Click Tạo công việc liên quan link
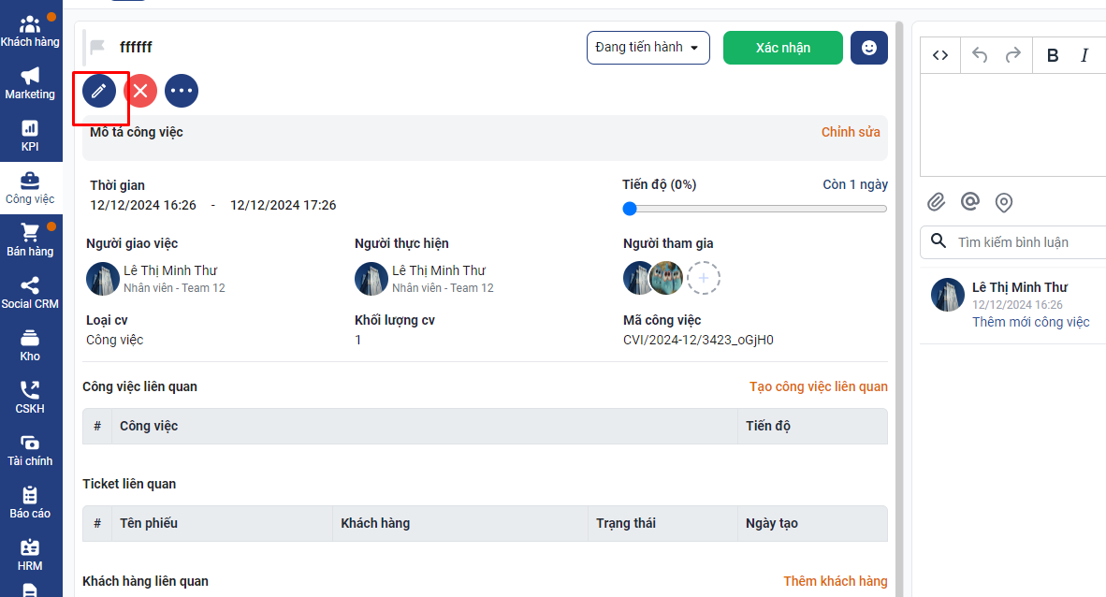 click(x=818, y=386)
